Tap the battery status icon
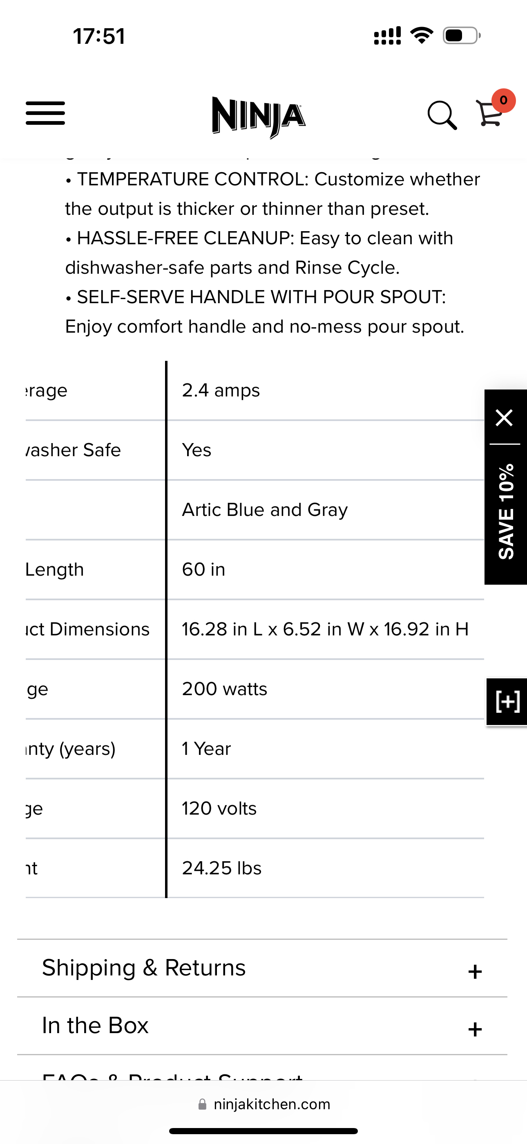 pyautogui.click(x=461, y=36)
